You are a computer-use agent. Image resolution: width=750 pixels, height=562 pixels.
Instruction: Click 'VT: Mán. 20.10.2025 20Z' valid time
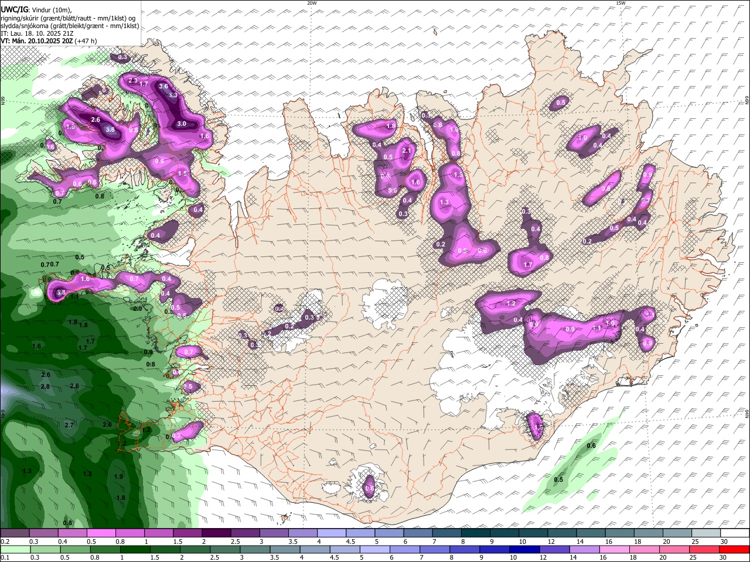click(x=36, y=41)
